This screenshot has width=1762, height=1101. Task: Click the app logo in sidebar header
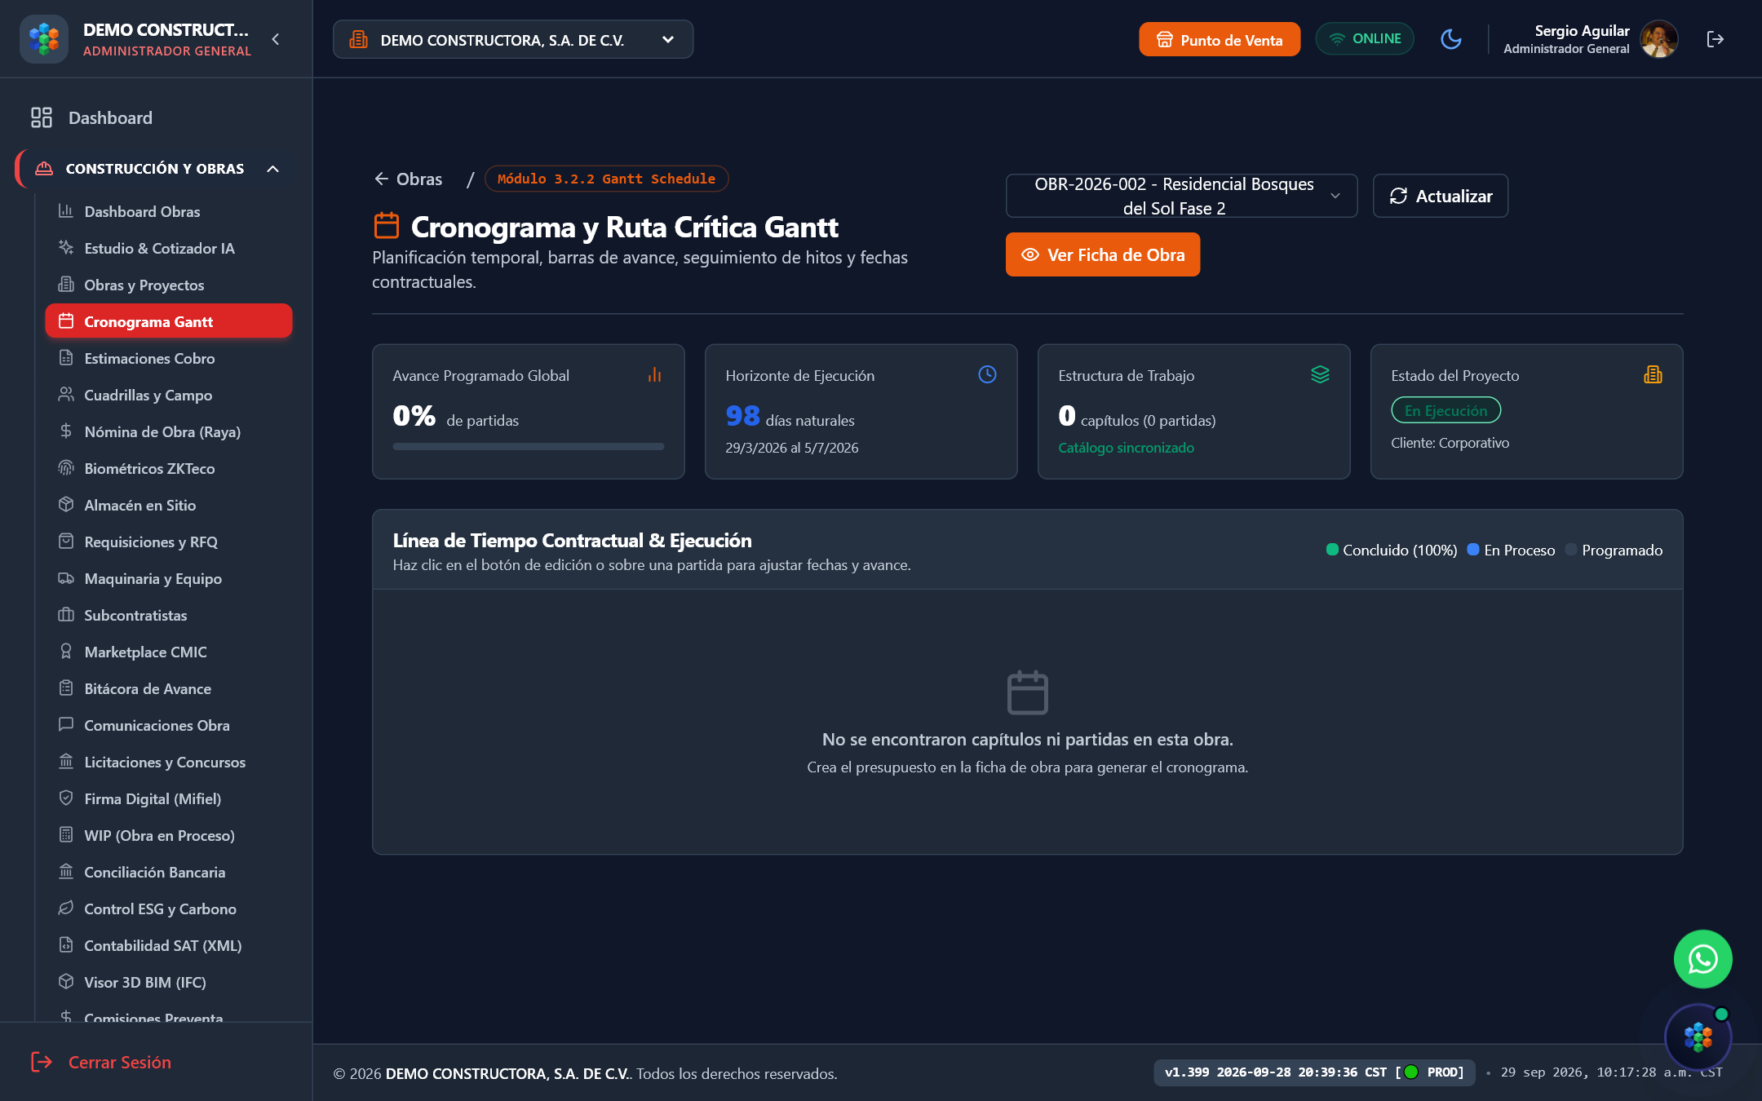click(x=44, y=39)
